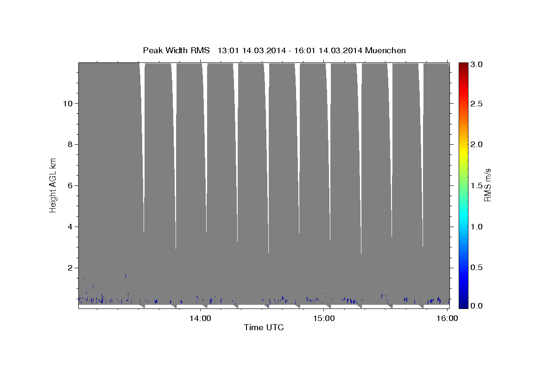Click the colorbar value "2.5"
The width and height of the screenshot is (556, 370).
tap(477, 103)
